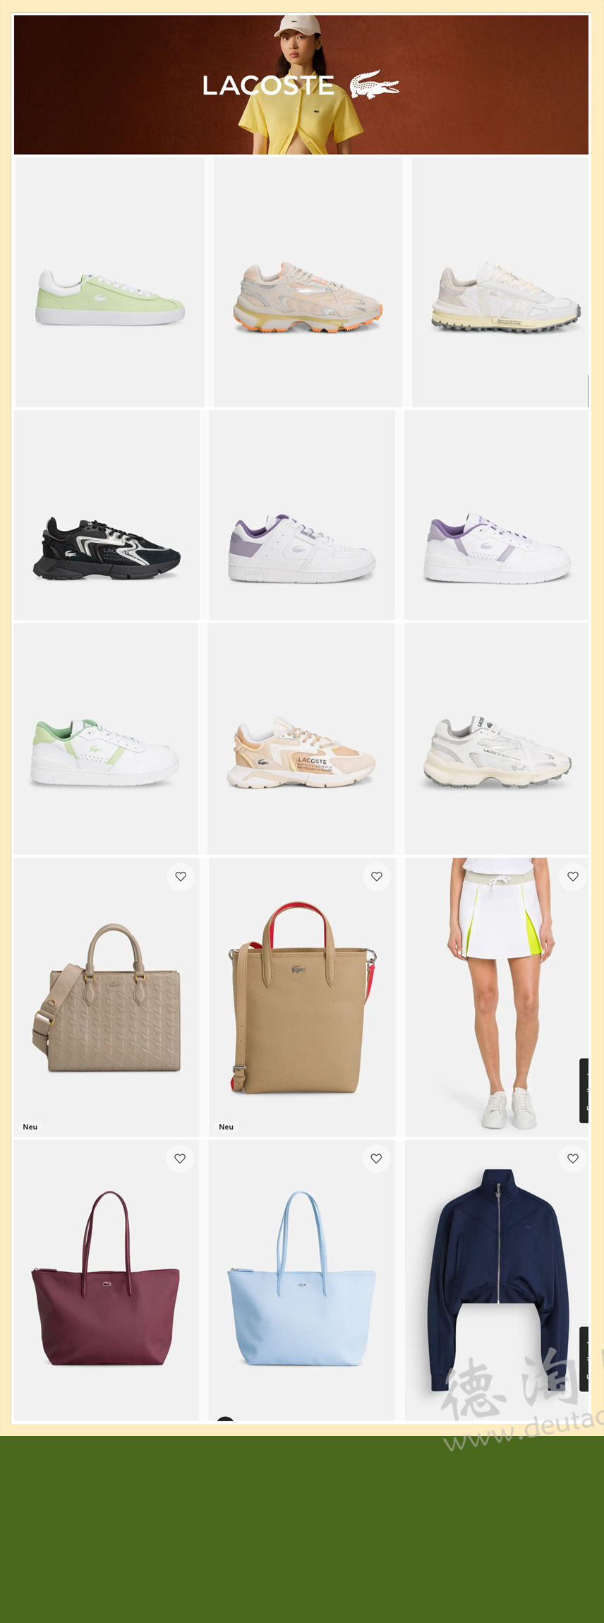Click the Neu label under tan tote
The width and height of the screenshot is (604, 1623).
pos(226,1127)
